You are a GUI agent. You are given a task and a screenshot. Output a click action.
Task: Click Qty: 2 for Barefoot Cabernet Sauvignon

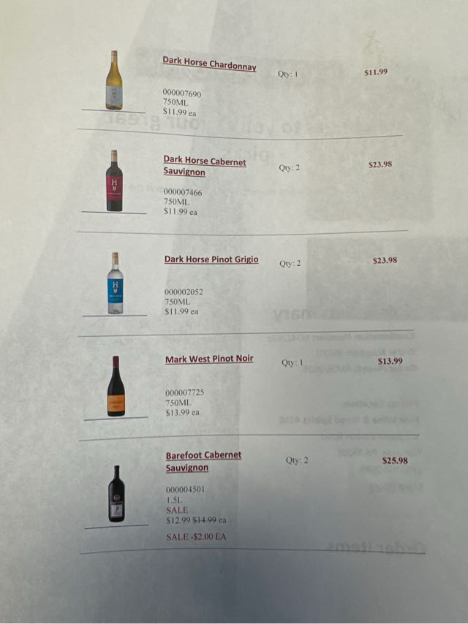click(297, 460)
